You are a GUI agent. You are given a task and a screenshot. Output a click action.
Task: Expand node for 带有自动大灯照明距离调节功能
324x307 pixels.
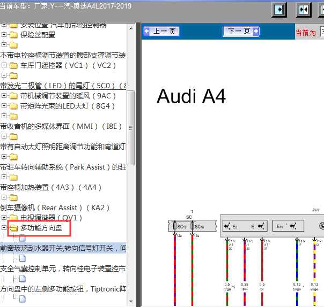click(x=4, y=136)
